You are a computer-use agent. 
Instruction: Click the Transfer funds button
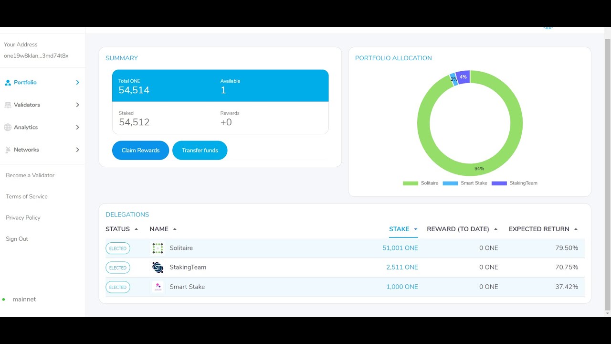click(200, 150)
